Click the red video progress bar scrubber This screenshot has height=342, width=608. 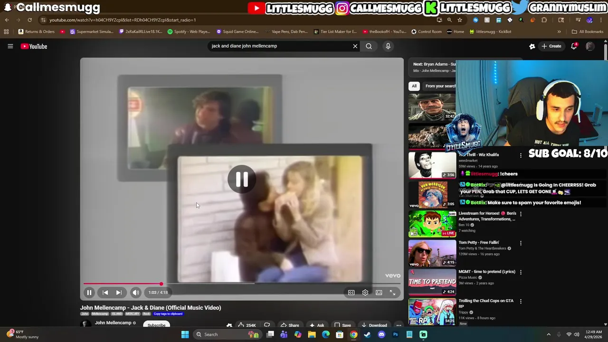[x=161, y=284]
